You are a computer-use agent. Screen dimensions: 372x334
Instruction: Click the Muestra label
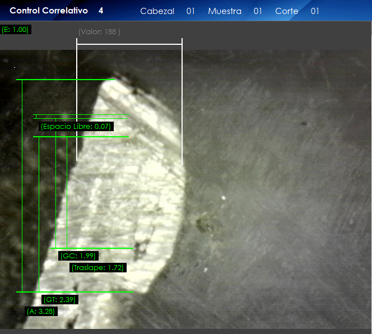click(x=224, y=11)
